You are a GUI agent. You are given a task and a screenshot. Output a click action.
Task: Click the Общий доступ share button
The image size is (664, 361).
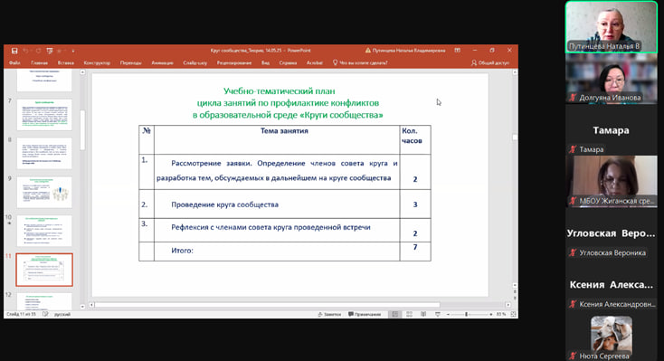pyautogui.click(x=490, y=62)
